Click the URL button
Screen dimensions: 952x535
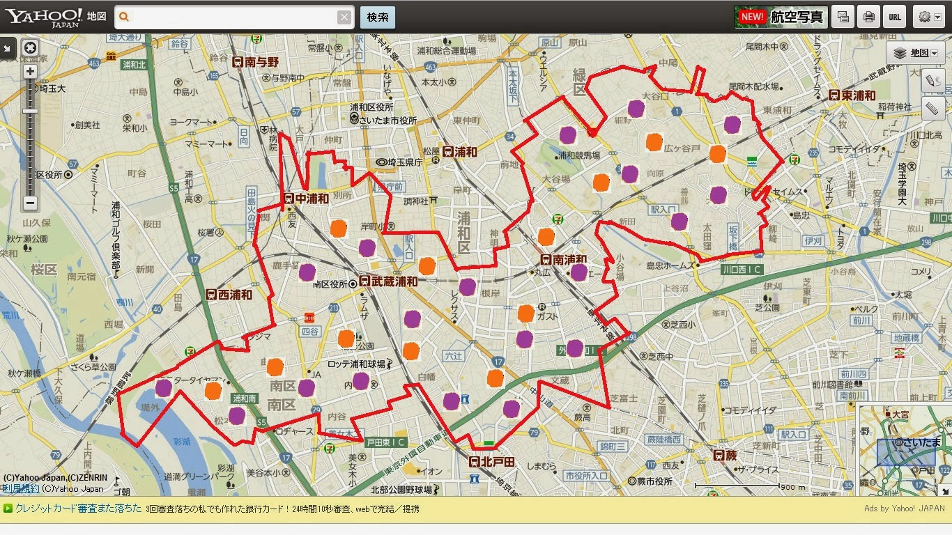click(x=894, y=17)
